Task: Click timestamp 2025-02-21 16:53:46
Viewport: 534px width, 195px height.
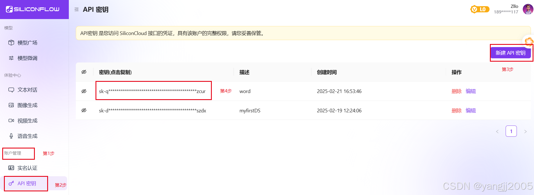Action: tap(339, 91)
